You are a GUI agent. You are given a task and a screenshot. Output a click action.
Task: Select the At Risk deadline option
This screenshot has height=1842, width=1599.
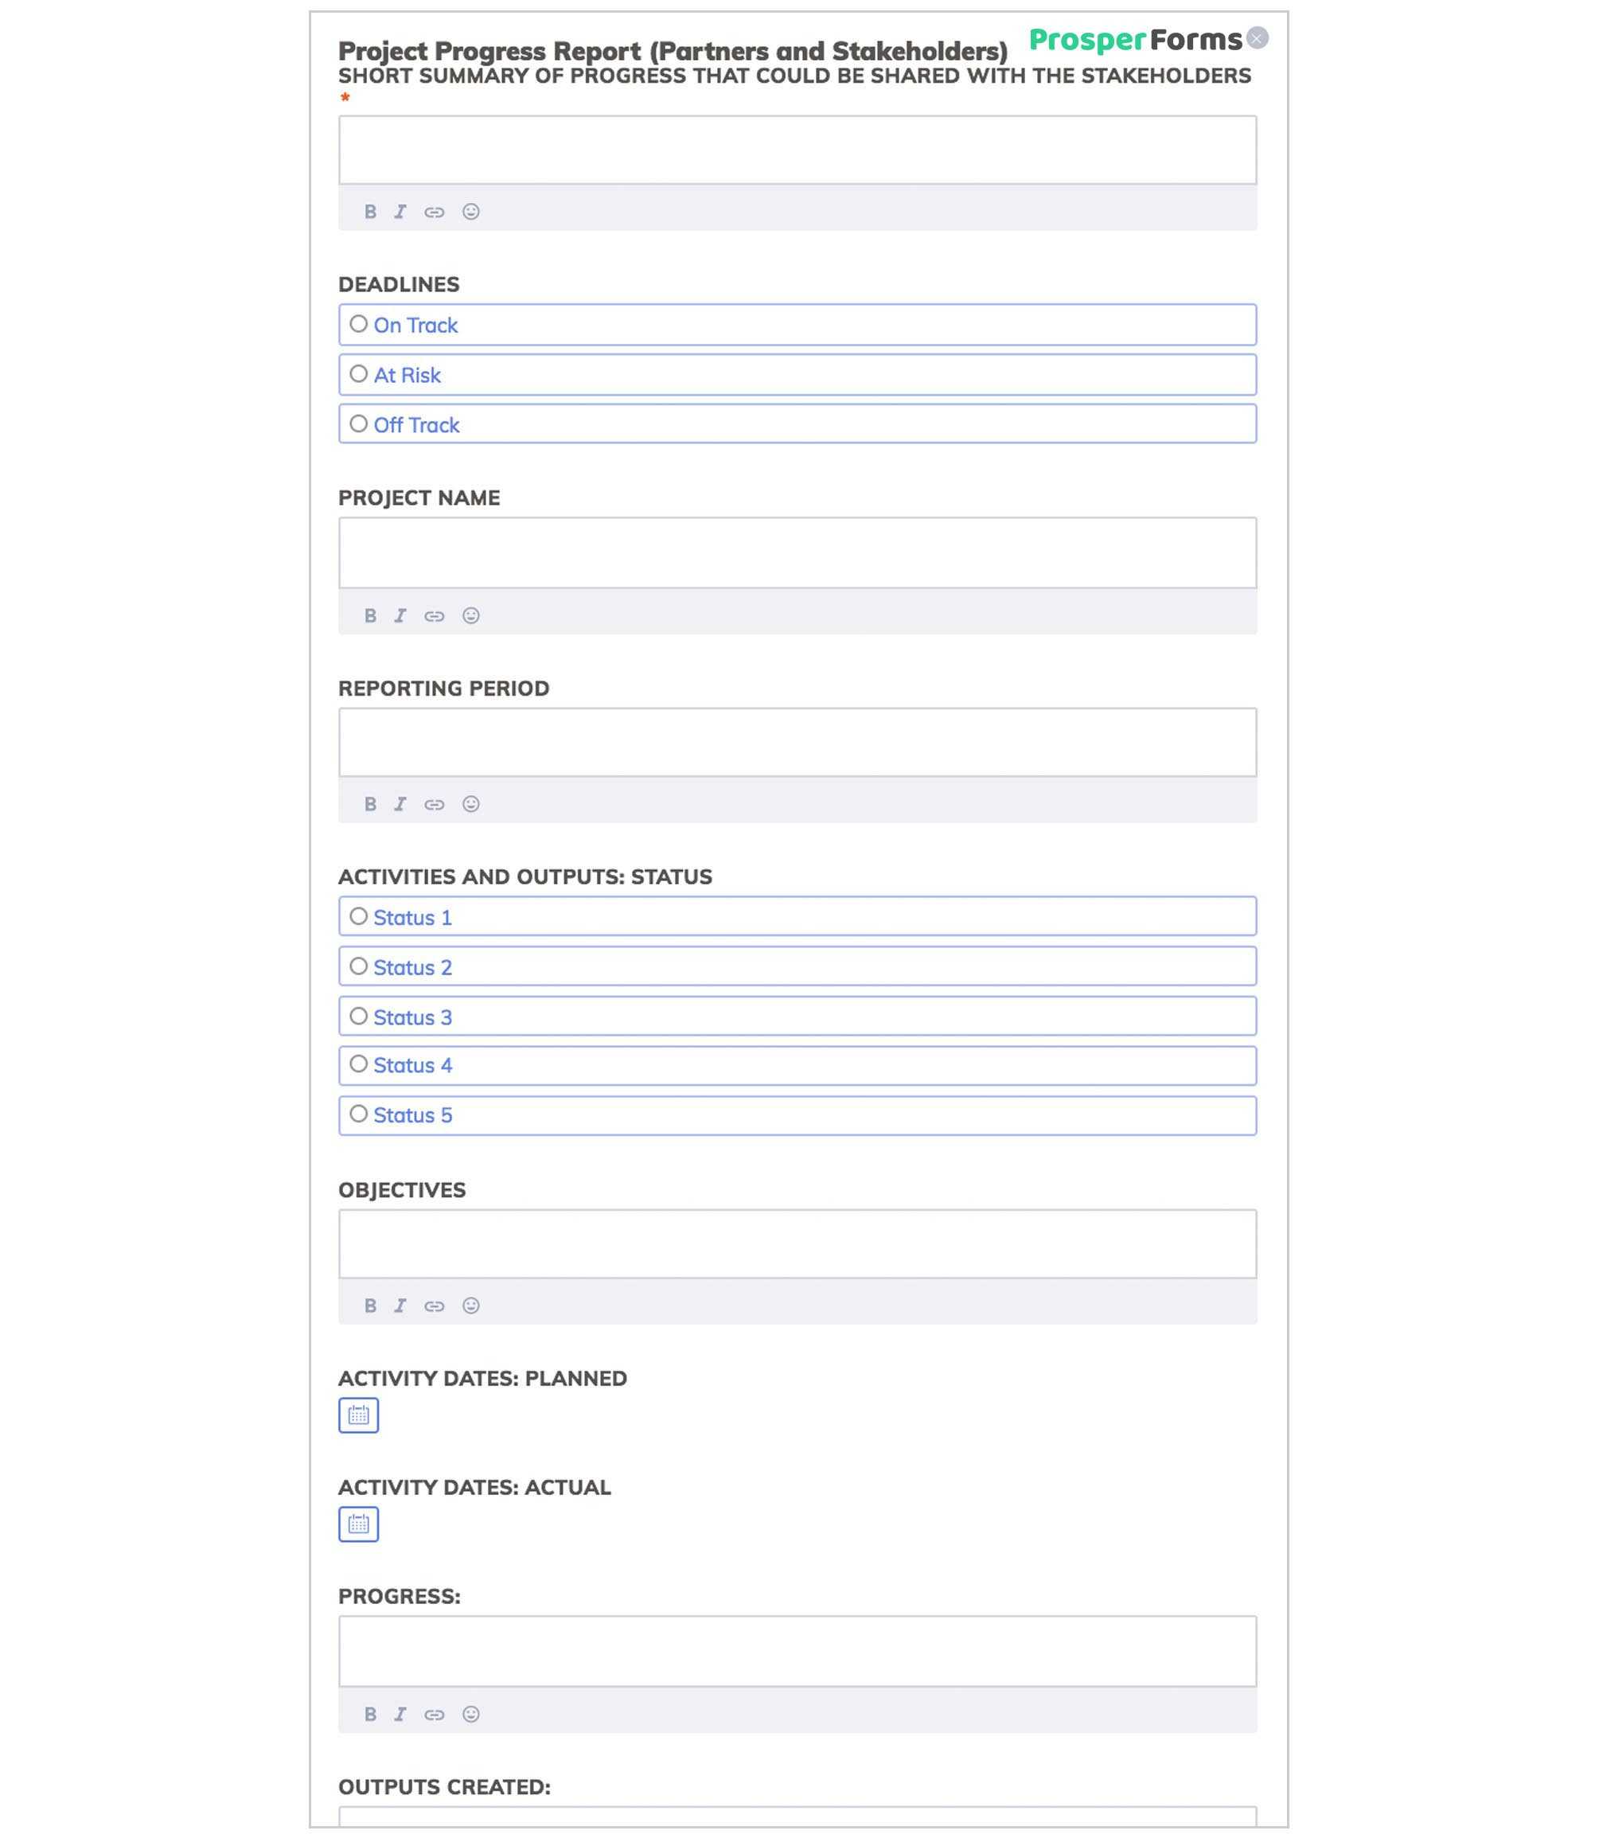click(359, 373)
